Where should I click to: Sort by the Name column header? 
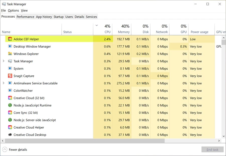coord(31,29)
